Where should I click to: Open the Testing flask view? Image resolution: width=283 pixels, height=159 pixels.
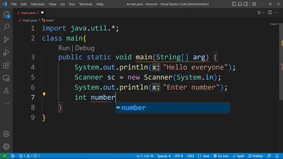tap(6, 91)
